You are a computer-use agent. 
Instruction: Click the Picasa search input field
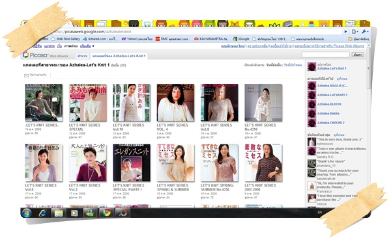coord(326,55)
